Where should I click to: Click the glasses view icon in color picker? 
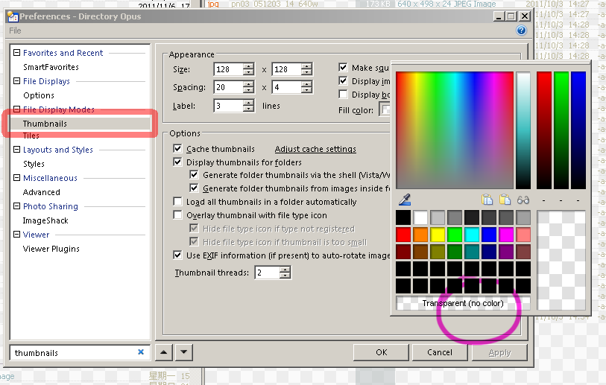coord(523,200)
